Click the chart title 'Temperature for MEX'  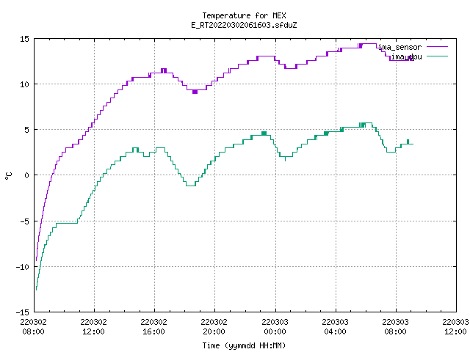click(x=244, y=15)
